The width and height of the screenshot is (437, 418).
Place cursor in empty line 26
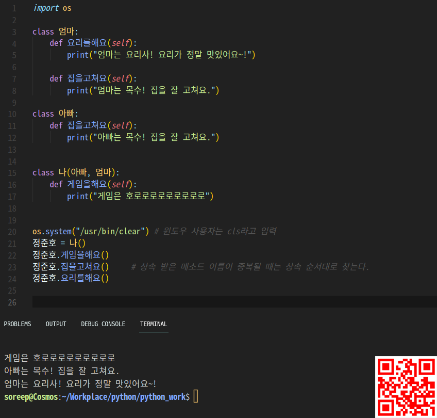pyautogui.click(x=234, y=302)
